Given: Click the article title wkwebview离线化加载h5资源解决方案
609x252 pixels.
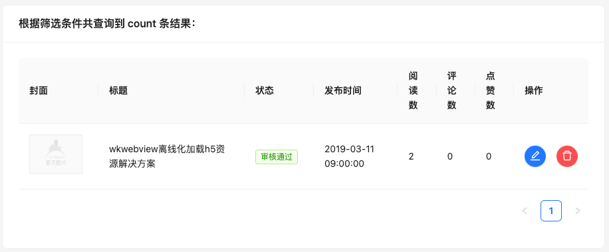Looking at the screenshot, I should 168,156.
